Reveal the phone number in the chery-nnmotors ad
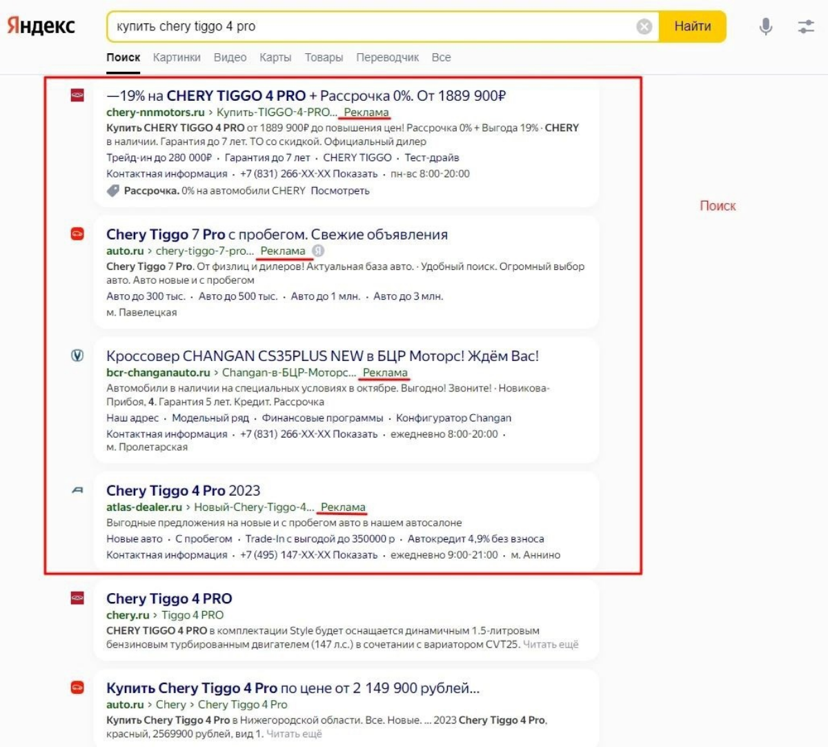 pyautogui.click(x=309, y=174)
